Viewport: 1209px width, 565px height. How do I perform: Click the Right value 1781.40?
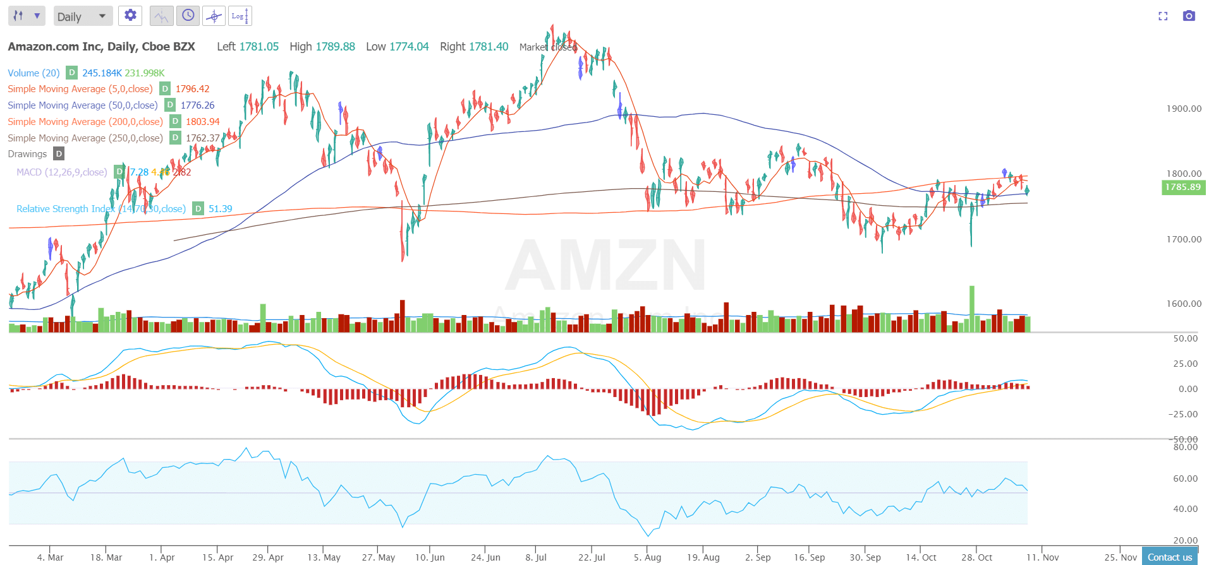pyautogui.click(x=489, y=47)
